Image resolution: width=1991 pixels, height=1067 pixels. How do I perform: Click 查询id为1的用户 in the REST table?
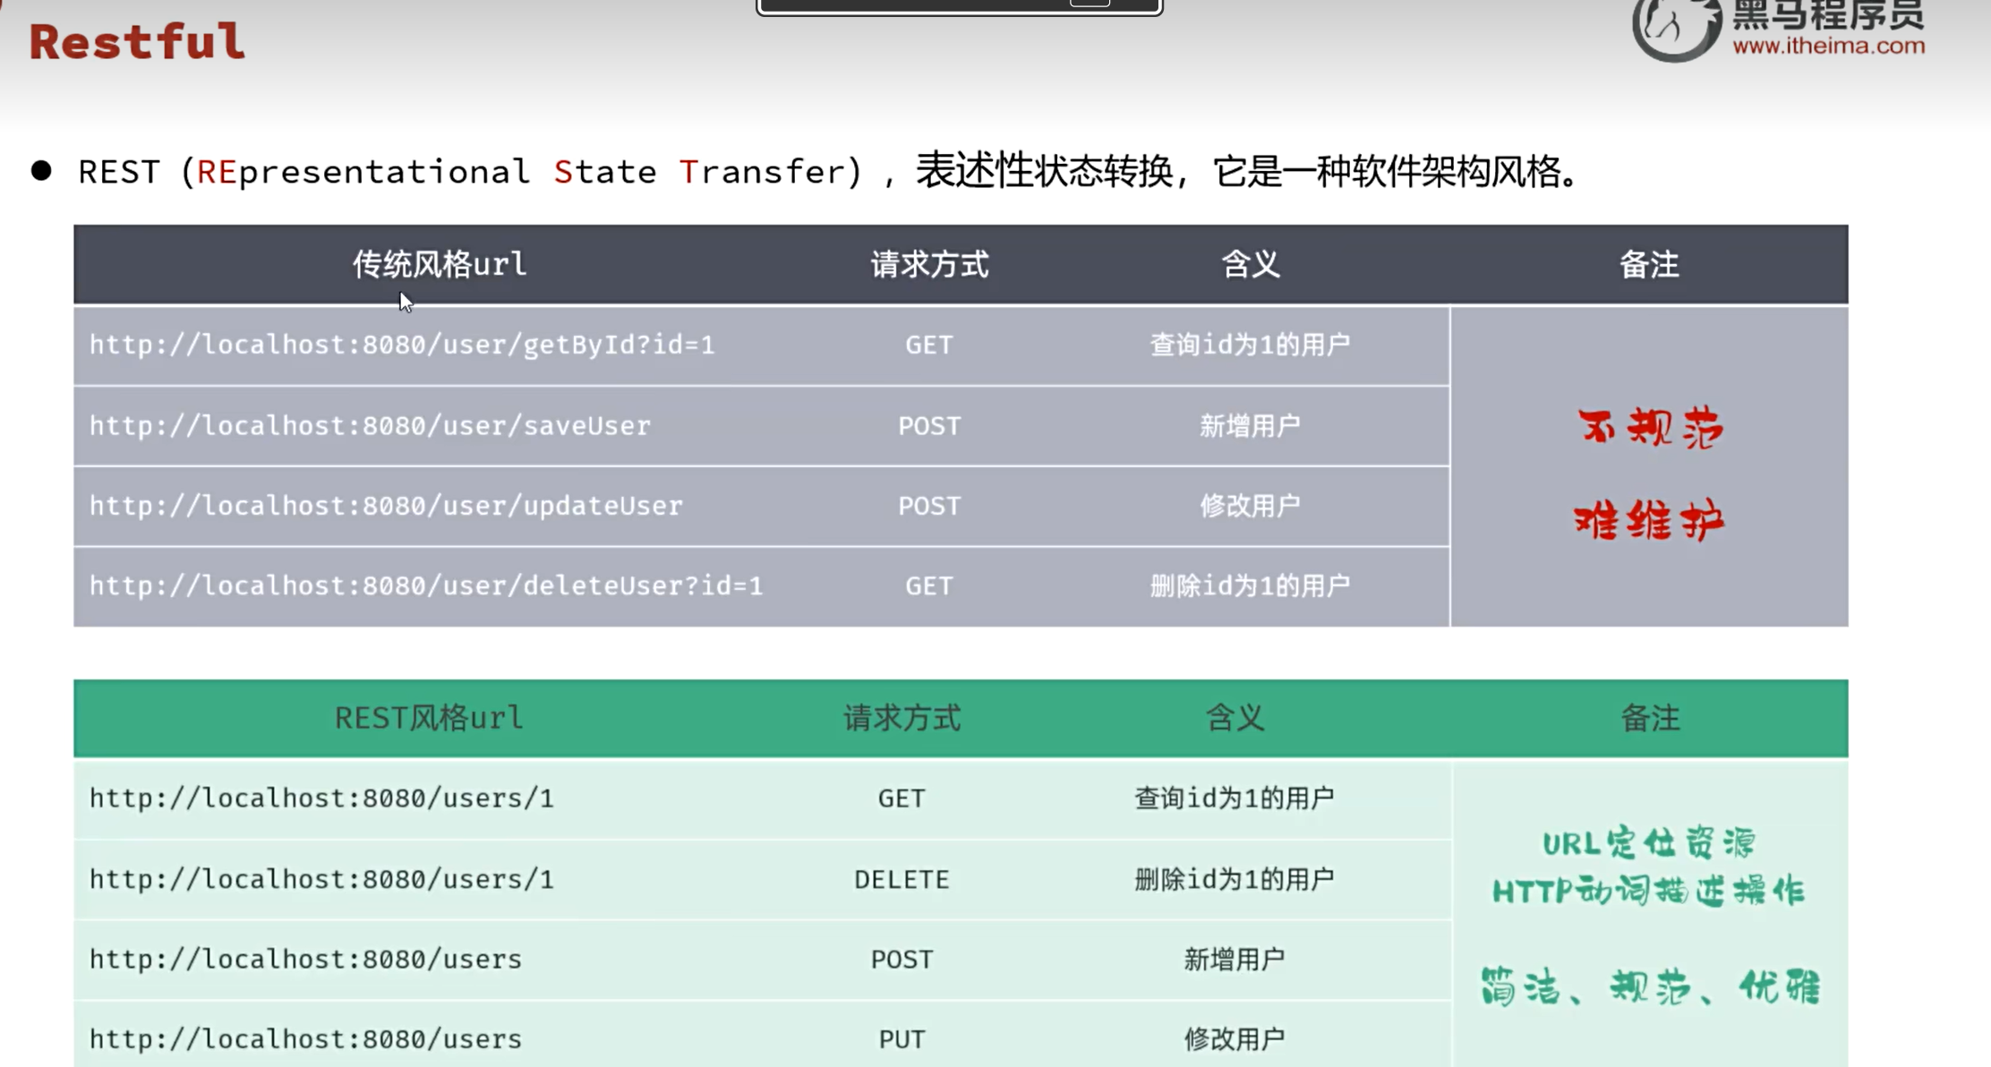tap(1235, 798)
